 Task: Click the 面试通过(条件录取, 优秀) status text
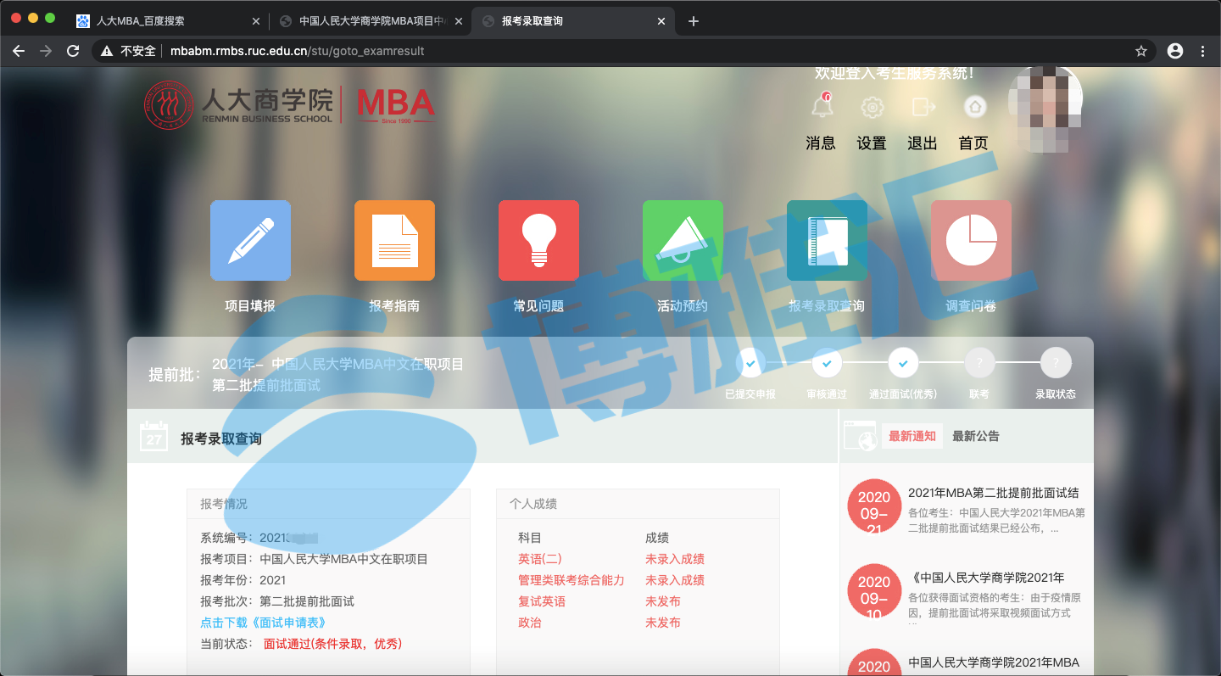(x=332, y=644)
